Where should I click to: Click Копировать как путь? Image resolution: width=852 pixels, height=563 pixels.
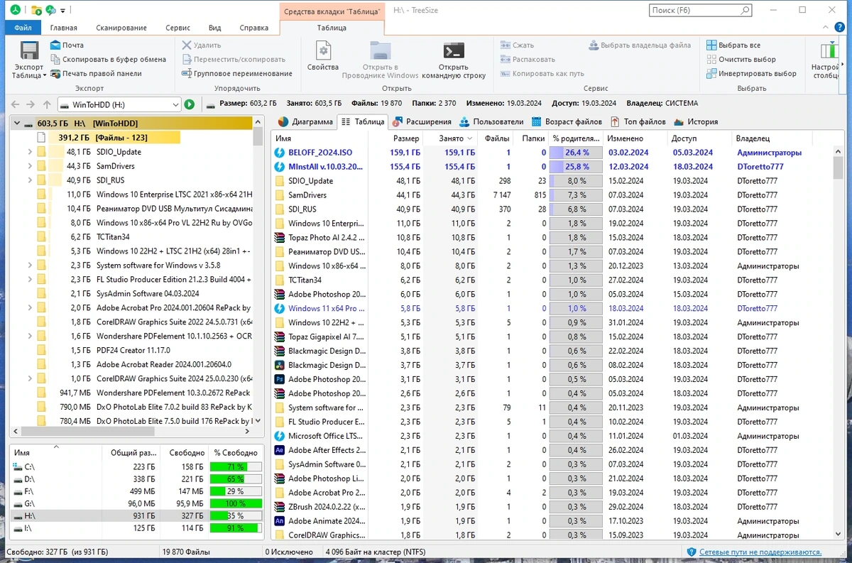tap(542, 74)
